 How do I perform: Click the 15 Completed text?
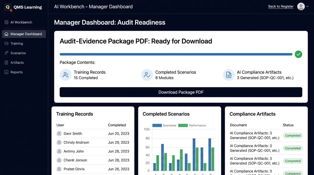86,78
